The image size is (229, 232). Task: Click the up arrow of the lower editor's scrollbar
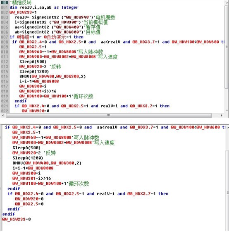click(x=228, y=128)
